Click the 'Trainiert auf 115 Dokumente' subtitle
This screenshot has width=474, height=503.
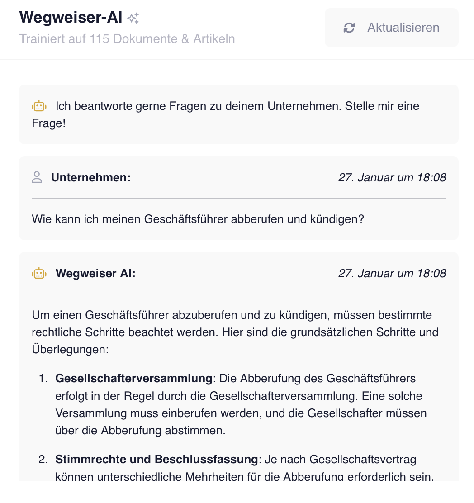(x=127, y=38)
